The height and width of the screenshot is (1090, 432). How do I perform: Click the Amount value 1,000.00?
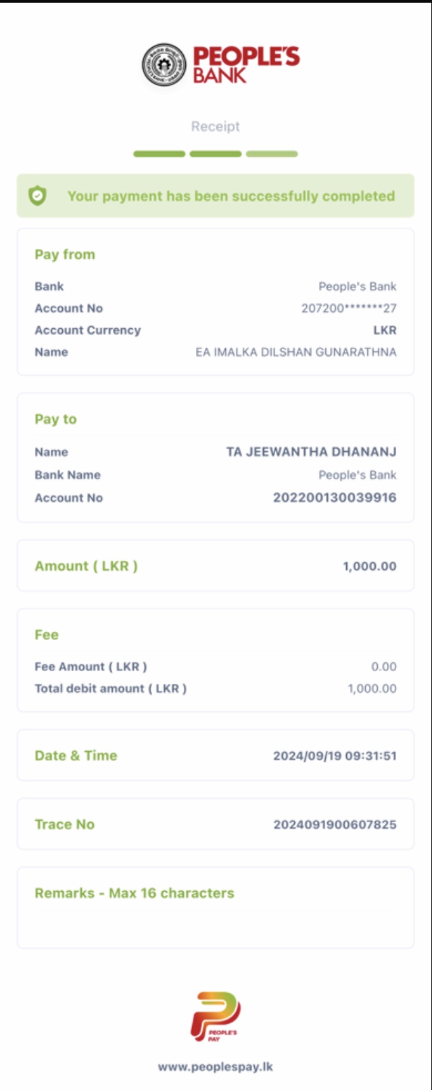369,566
